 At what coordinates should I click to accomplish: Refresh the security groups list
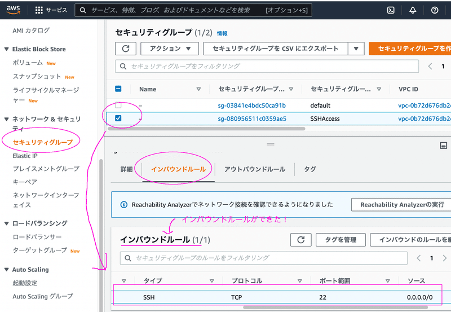pos(126,49)
